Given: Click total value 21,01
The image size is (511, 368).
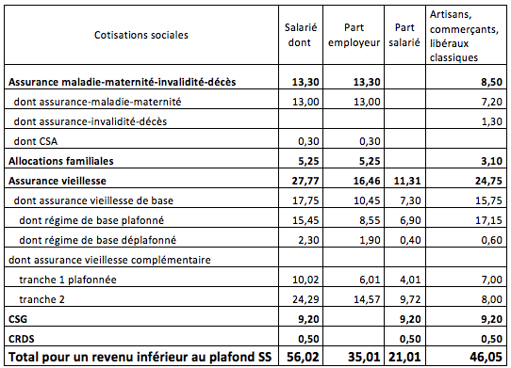Looking at the screenshot, I should click(404, 358).
